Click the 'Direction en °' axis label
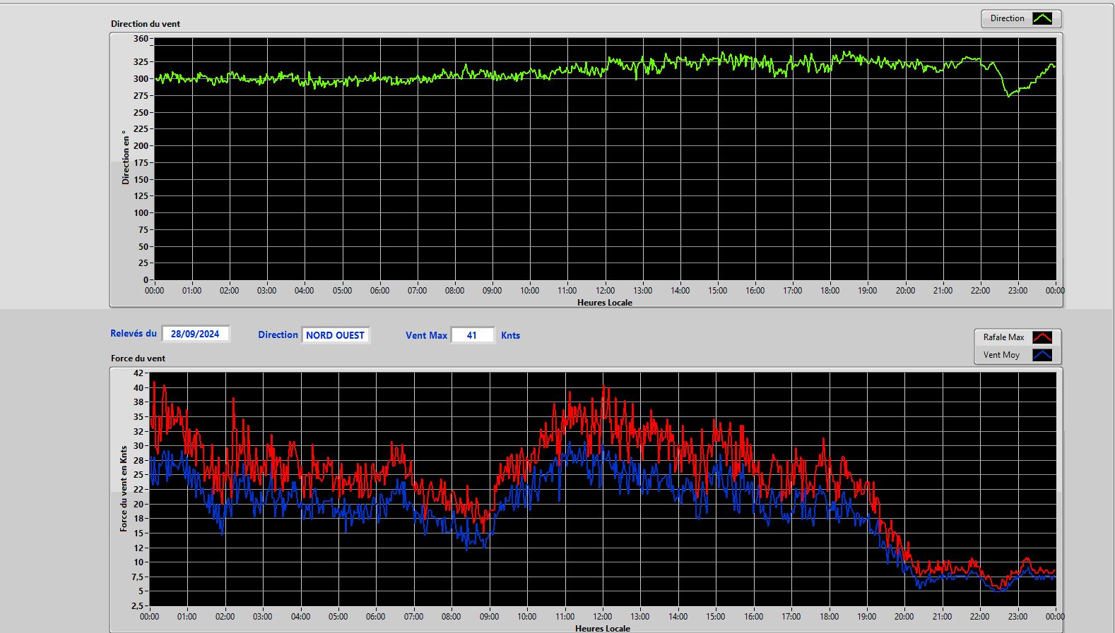This screenshot has width=1115, height=633. click(126, 157)
